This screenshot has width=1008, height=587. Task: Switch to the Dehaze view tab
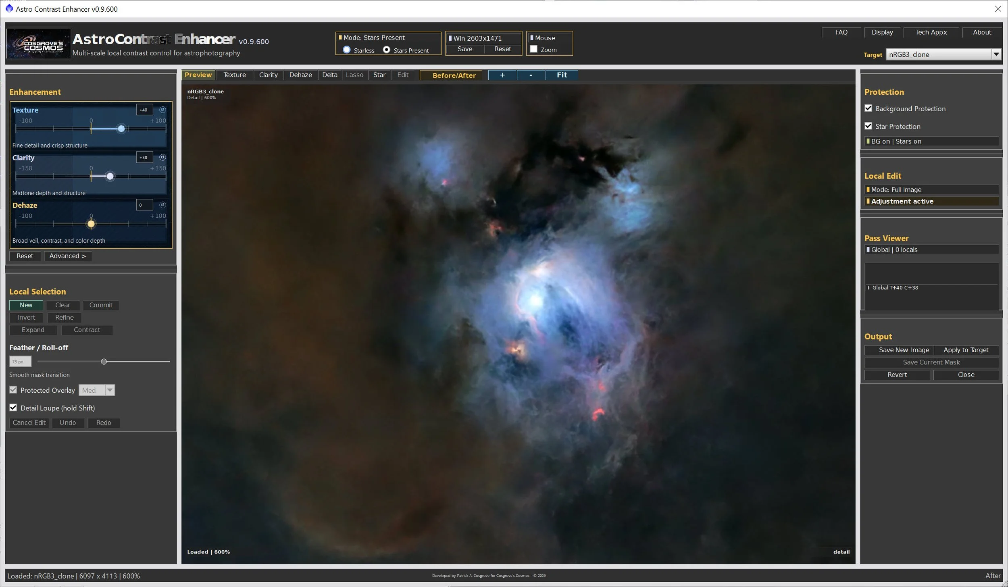click(x=301, y=75)
